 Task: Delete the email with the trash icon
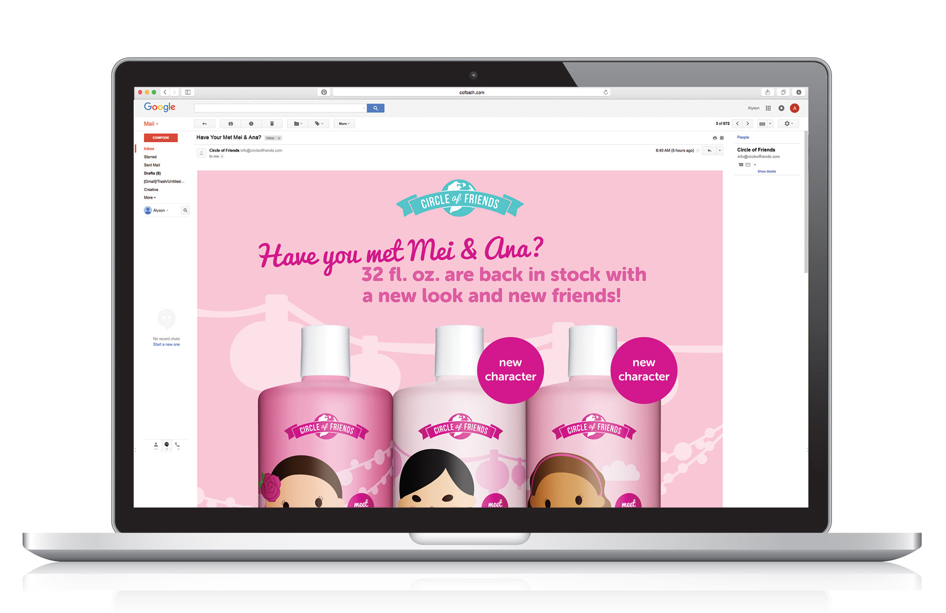click(272, 124)
